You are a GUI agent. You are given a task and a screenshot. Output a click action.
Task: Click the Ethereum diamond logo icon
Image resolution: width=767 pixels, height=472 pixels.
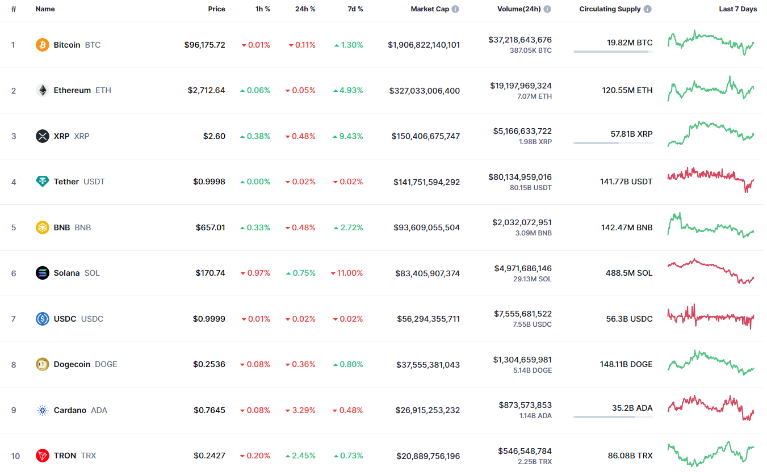[43, 90]
